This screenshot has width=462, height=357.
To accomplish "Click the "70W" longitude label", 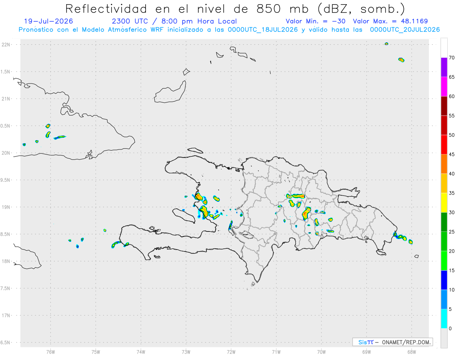I will pos(321,352).
